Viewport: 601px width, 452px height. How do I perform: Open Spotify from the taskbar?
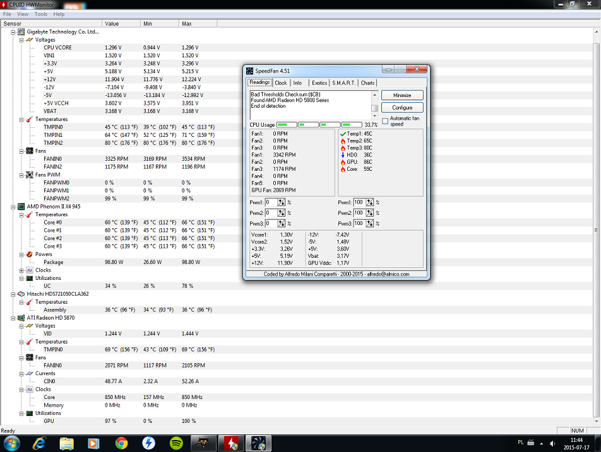(177, 443)
